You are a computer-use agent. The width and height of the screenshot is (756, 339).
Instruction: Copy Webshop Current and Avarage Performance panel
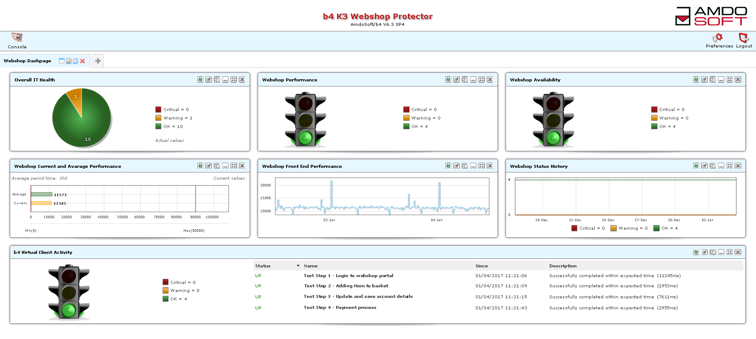(x=217, y=166)
